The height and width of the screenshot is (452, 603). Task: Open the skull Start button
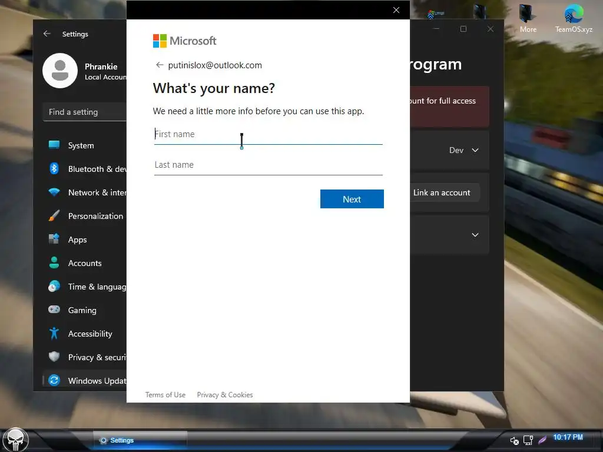tap(15, 439)
